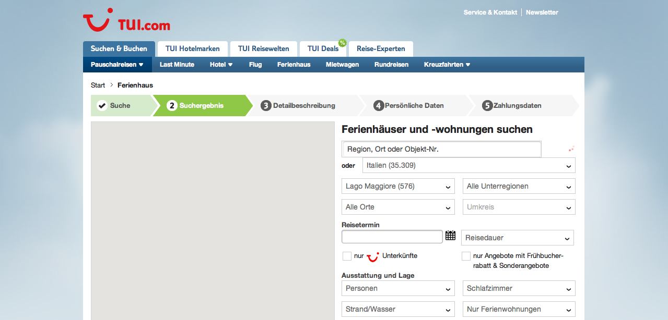Click the TUI smile icon beside Unterkünfte
This screenshot has height=320, width=668.
tap(373, 256)
